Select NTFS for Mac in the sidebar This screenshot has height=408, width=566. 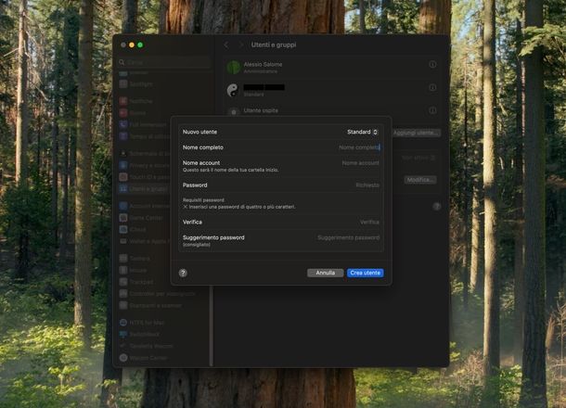tap(142, 323)
